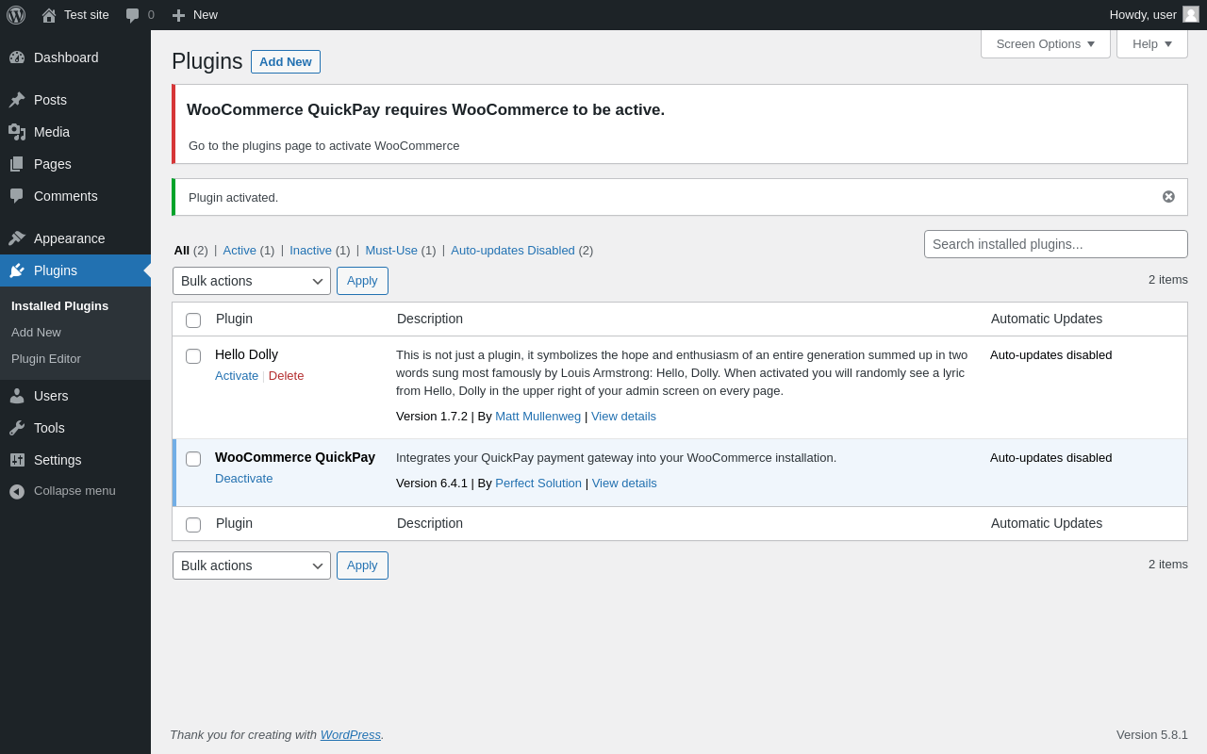Focus the Search installed plugins field

tap(1055, 244)
